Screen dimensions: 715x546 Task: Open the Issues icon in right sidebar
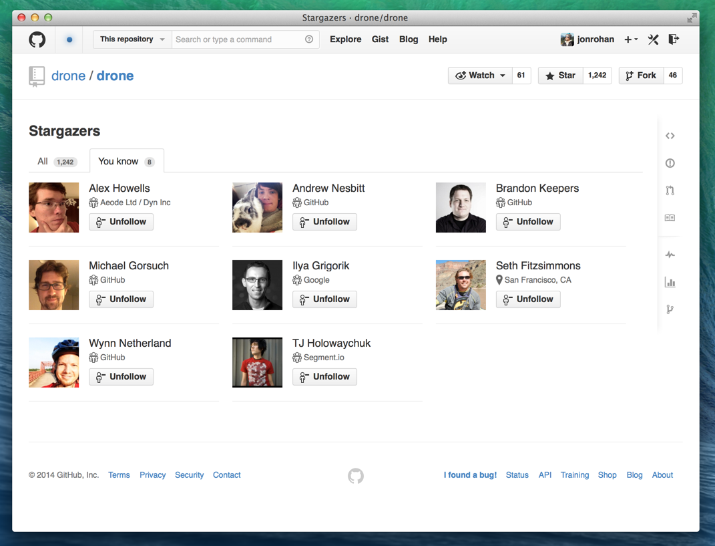tap(670, 163)
